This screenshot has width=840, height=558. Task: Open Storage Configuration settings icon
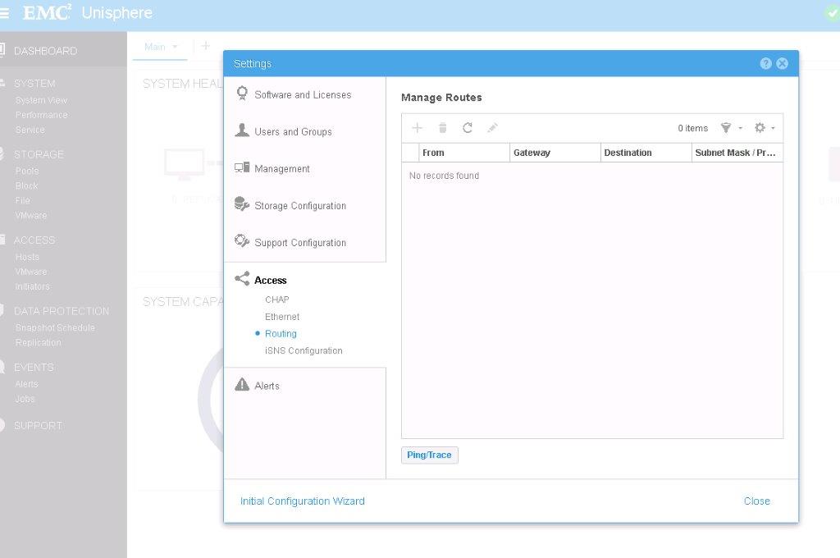tap(242, 205)
